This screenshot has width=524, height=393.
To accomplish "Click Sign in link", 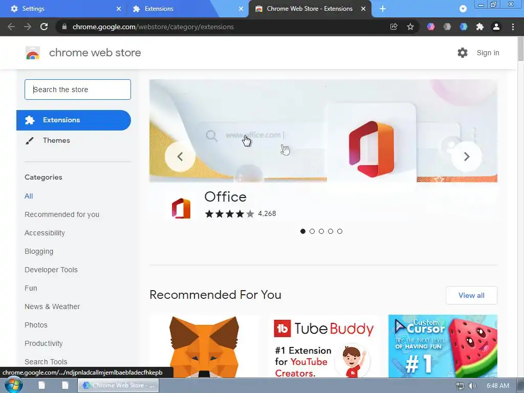I will (x=488, y=53).
